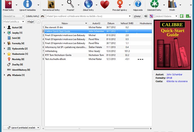Screen dimensions: 194x132
Task: Open Prezrieť magnifier viewer icon
Action: click(x=71, y=4)
